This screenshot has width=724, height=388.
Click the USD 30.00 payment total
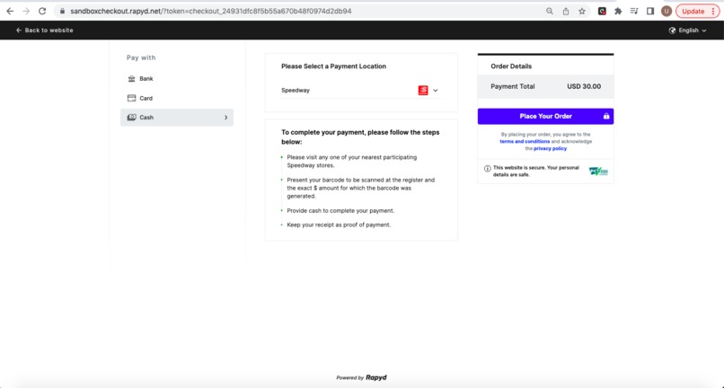tap(584, 86)
